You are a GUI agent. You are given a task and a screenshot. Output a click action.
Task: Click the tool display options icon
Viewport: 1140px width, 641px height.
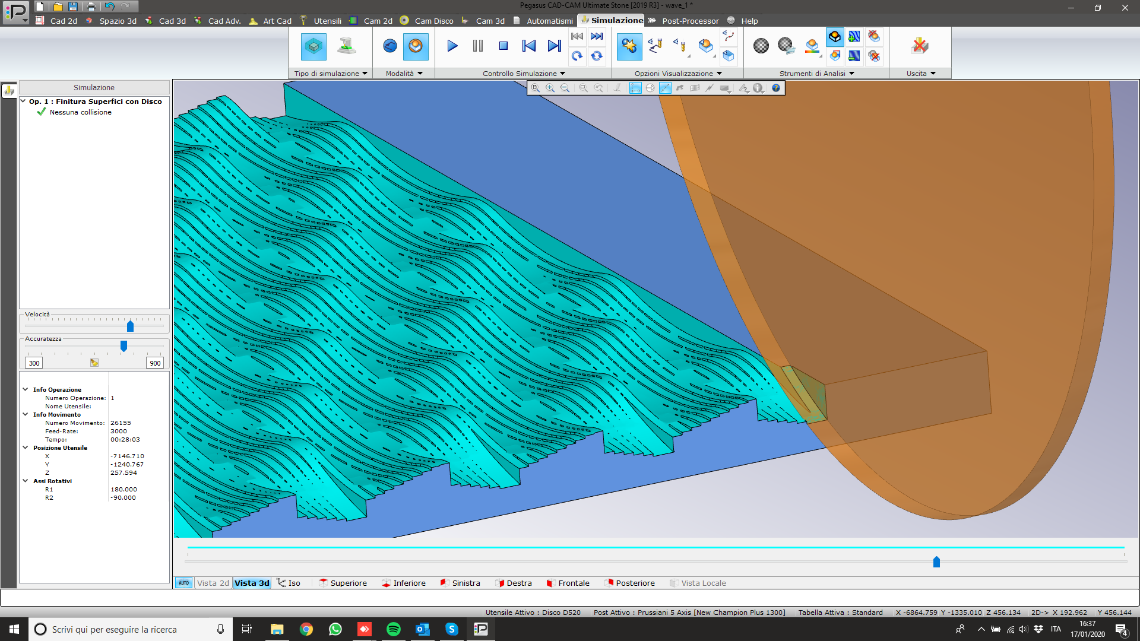680,46
